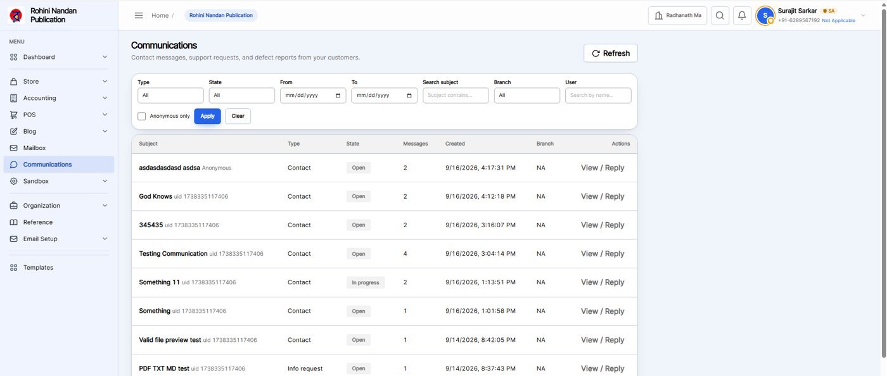The image size is (887, 376).
Task: Expand the Accounting menu chevron
Action: [105, 98]
